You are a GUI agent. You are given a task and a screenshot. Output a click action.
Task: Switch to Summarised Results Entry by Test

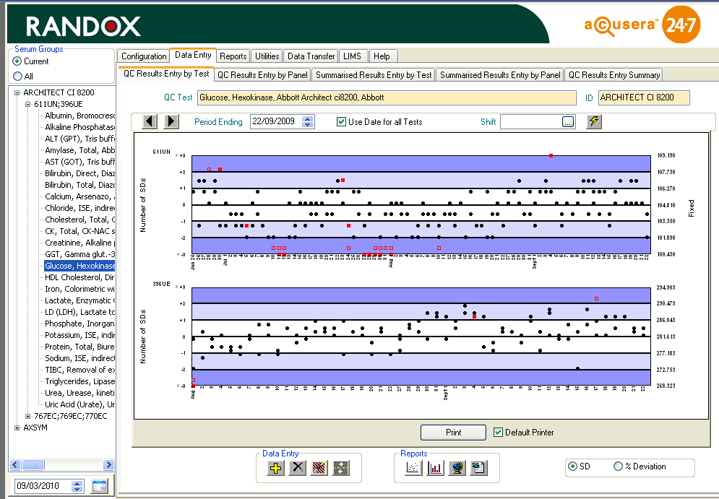(x=374, y=75)
